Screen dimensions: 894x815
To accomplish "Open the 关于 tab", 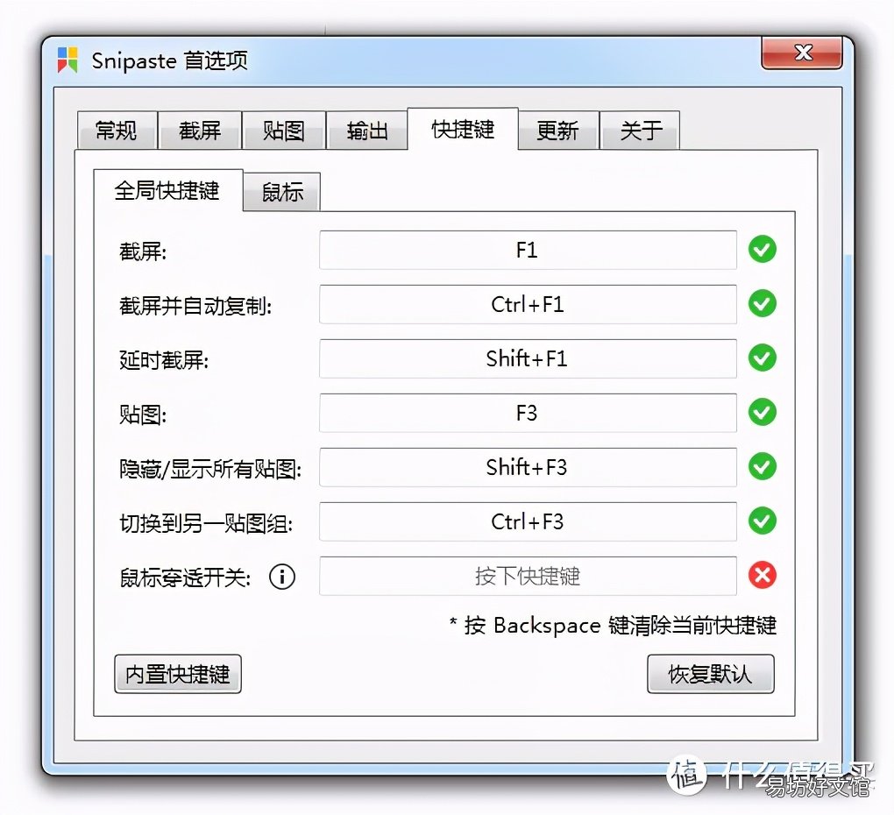I will point(641,131).
